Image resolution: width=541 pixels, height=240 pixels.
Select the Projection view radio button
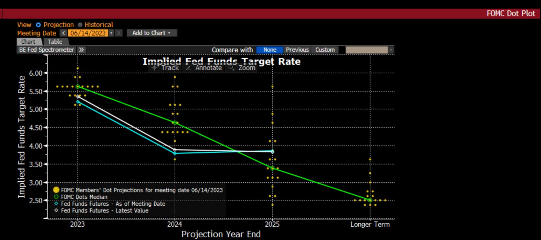(x=38, y=25)
